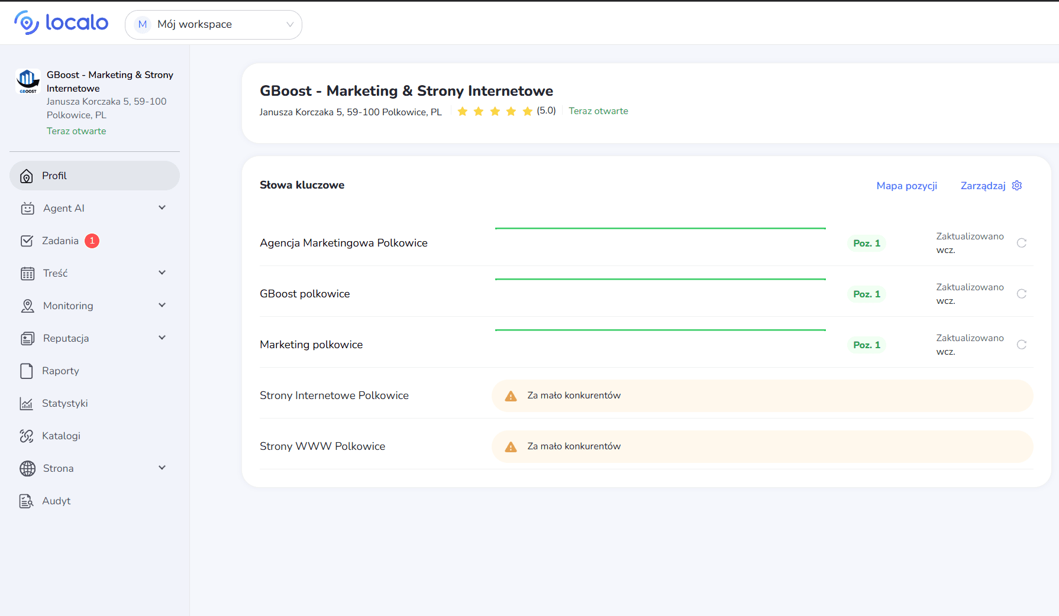This screenshot has height=616, width=1059.
Task: Select the Marketing polkowice keyword
Action: tap(311, 345)
